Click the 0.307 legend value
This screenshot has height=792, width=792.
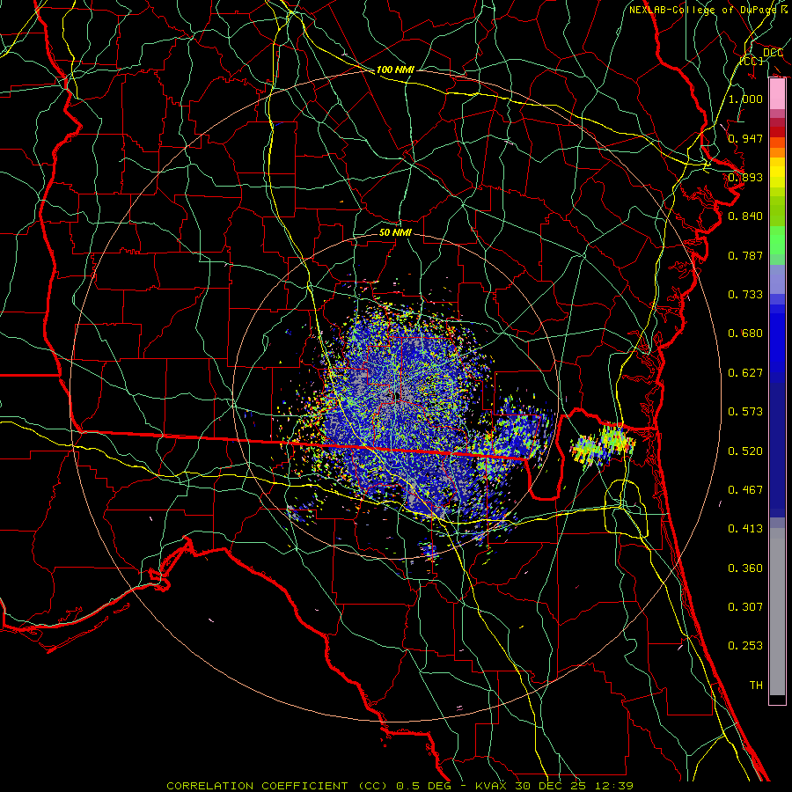point(745,607)
